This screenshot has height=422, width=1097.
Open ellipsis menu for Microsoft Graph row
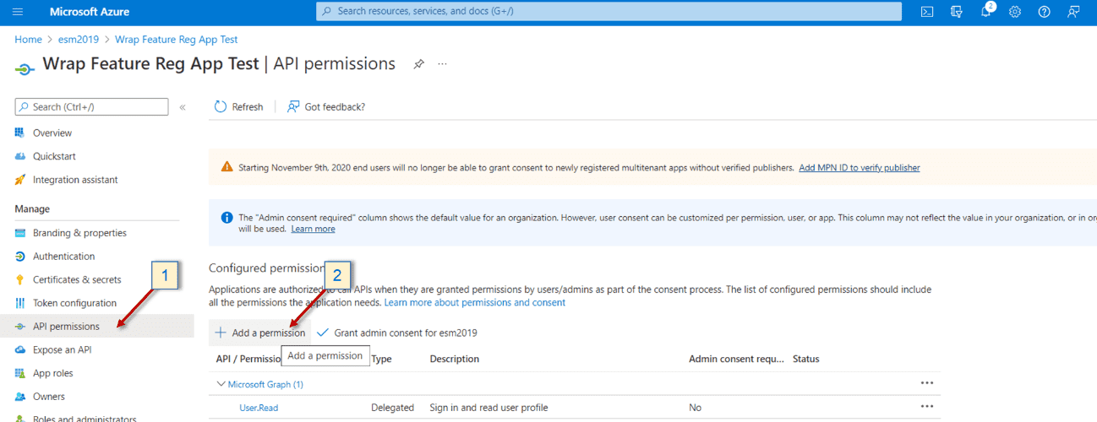(927, 383)
